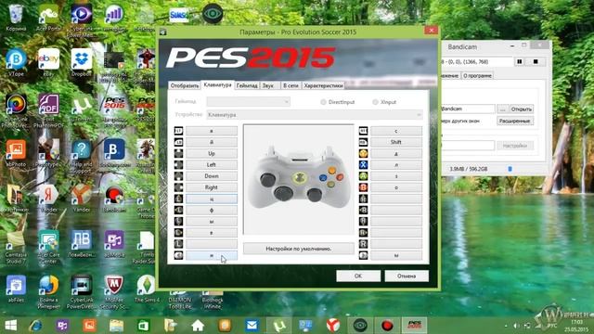Click the Xbox controller image
Image resolution: width=594 pixels, height=334 pixels.
299,178
